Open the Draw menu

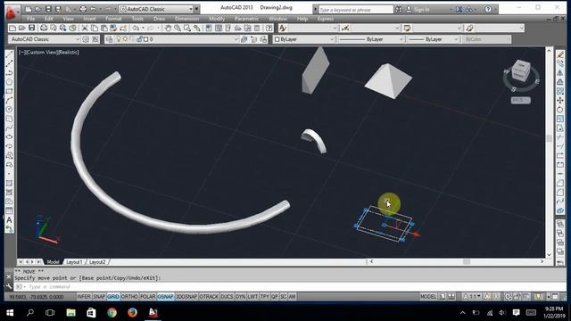[159, 19]
